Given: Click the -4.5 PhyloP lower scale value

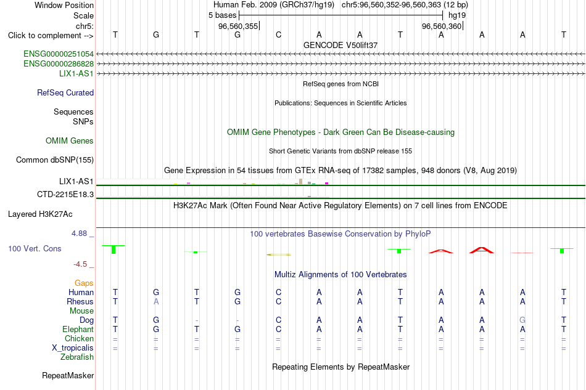Looking at the screenshot, I should [80, 264].
